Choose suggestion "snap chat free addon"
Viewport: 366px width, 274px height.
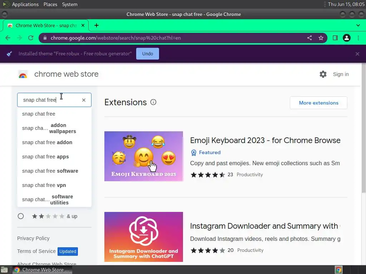coord(54,142)
